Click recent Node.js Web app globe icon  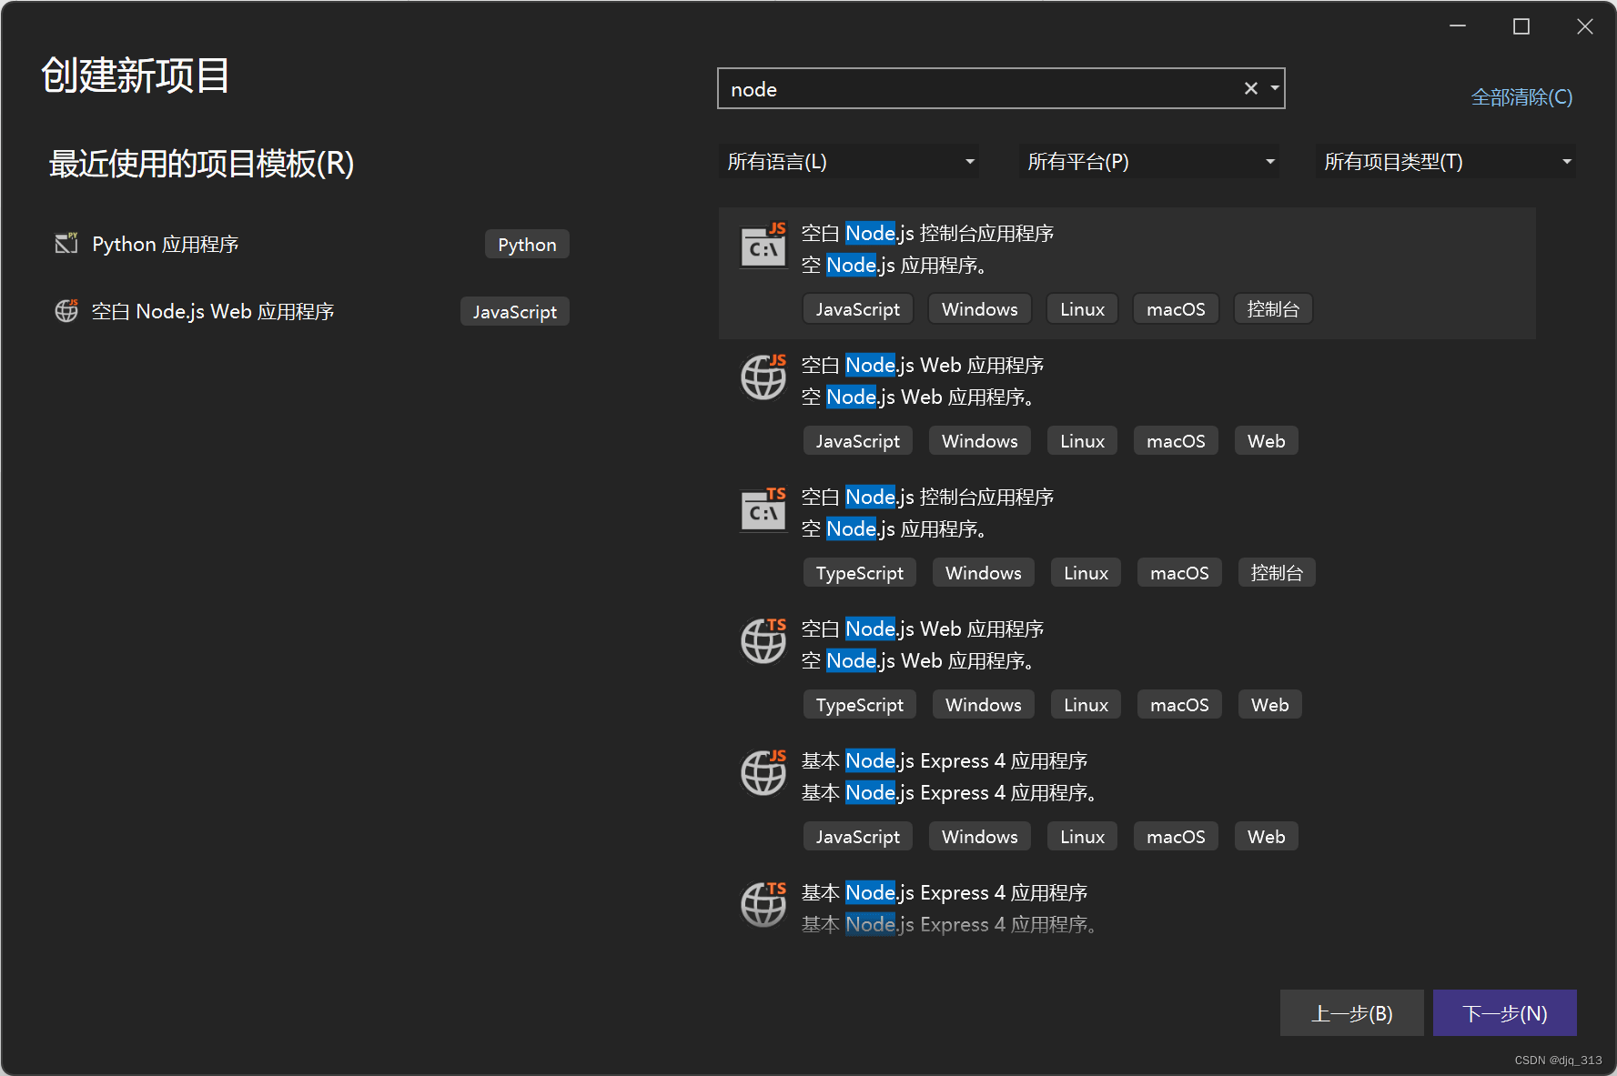66,310
